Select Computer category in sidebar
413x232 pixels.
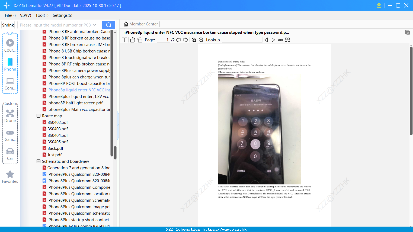pyautogui.click(x=10, y=84)
